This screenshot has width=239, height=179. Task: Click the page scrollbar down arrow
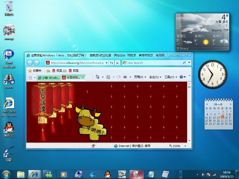[x=189, y=141]
